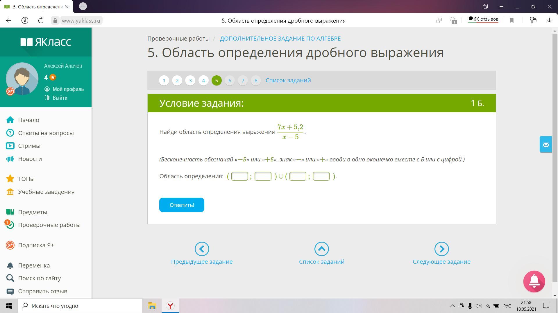This screenshot has height=313, width=558.
Task: Open browser downloads arrow icon
Action: click(549, 20)
